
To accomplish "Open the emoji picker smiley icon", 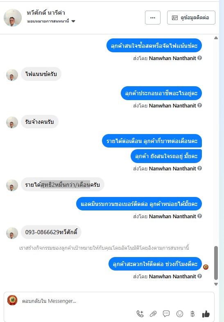I will pyautogui.click(x=179, y=314).
